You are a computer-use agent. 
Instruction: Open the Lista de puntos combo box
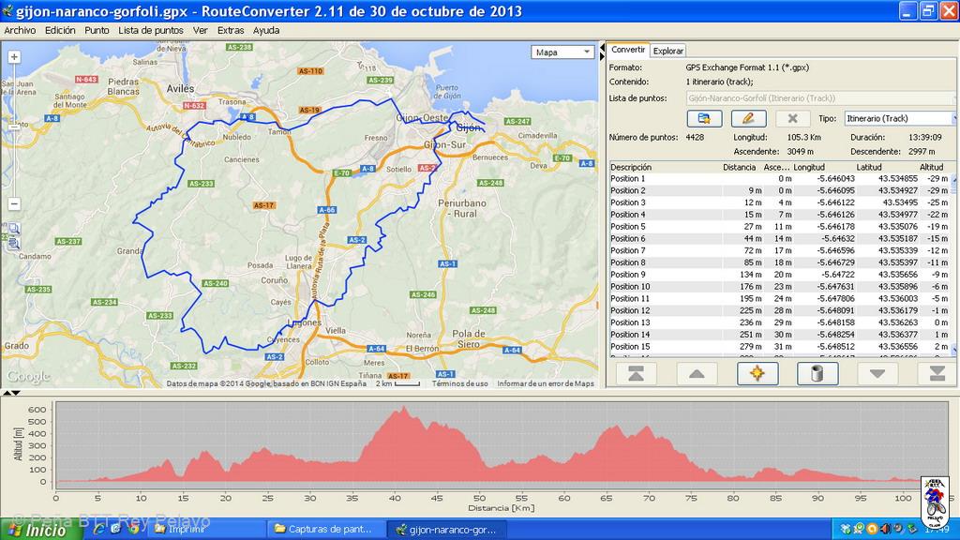point(820,97)
